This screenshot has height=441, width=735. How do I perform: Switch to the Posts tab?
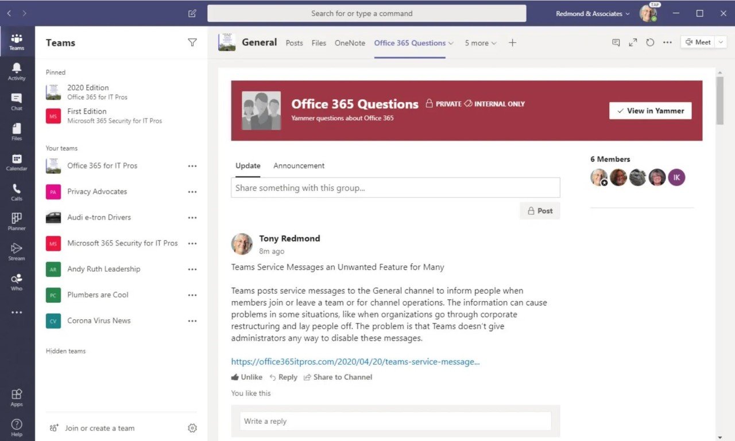click(294, 43)
